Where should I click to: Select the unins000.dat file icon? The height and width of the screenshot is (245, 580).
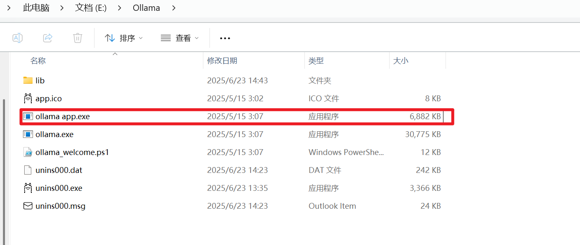[28, 170]
